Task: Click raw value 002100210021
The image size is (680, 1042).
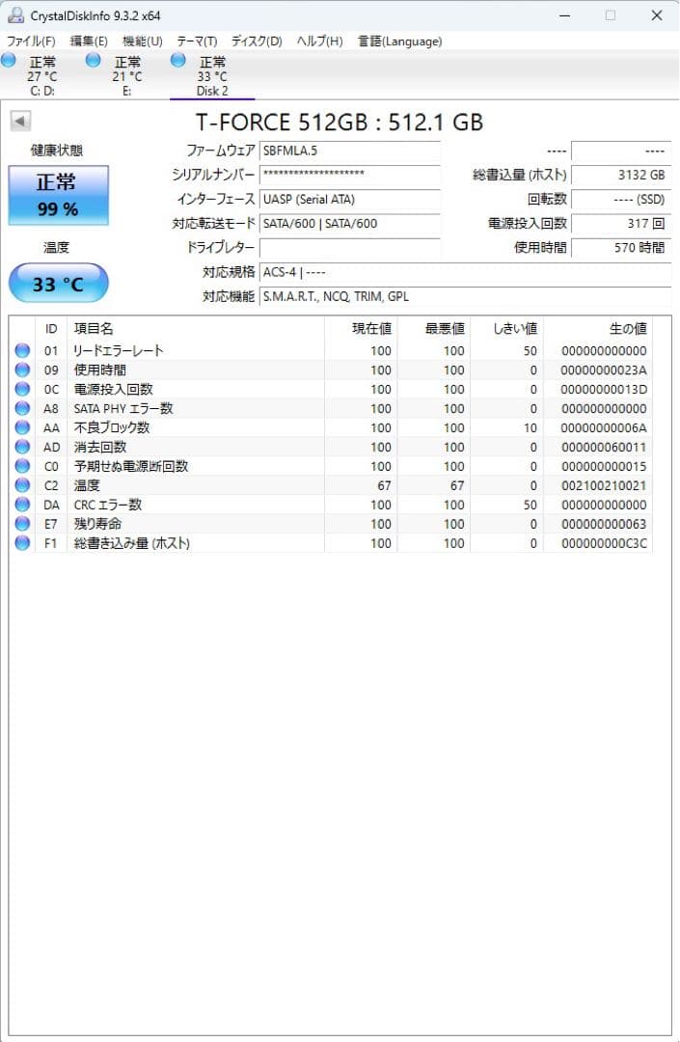Action: click(x=604, y=485)
